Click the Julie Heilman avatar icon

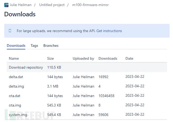click(6, 5)
